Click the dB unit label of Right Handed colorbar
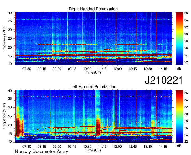This screenshot has width=191, height=155. coord(179,69)
